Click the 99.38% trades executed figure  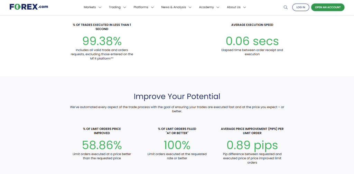(102, 41)
